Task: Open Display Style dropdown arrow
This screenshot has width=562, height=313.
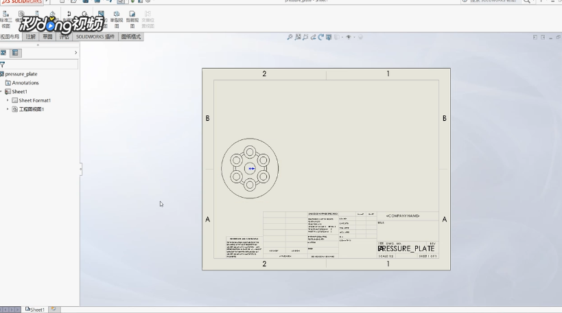Action: [x=342, y=37]
